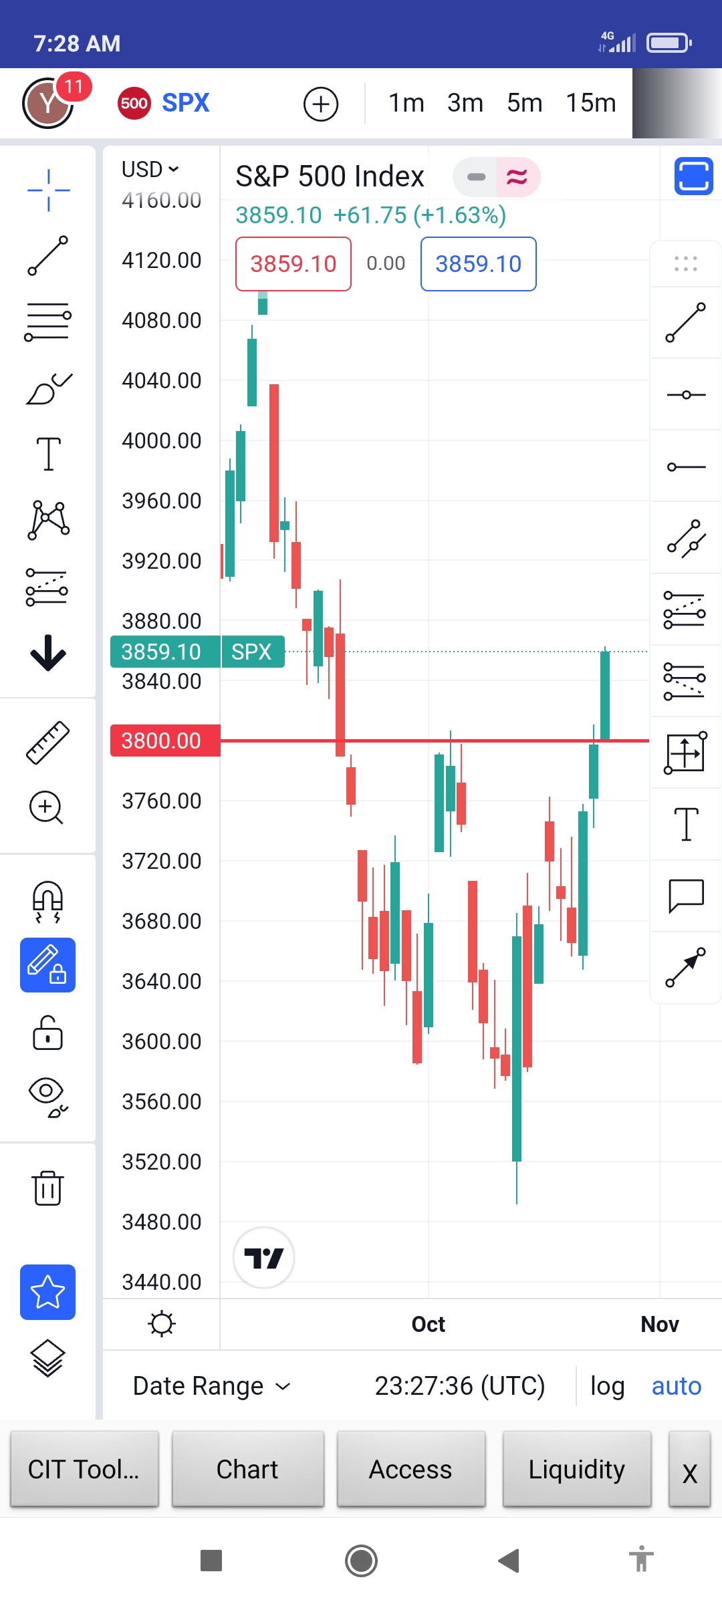Click the red 3800.00 price line label
Screen dimensions: 722x1604
[x=165, y=741]
